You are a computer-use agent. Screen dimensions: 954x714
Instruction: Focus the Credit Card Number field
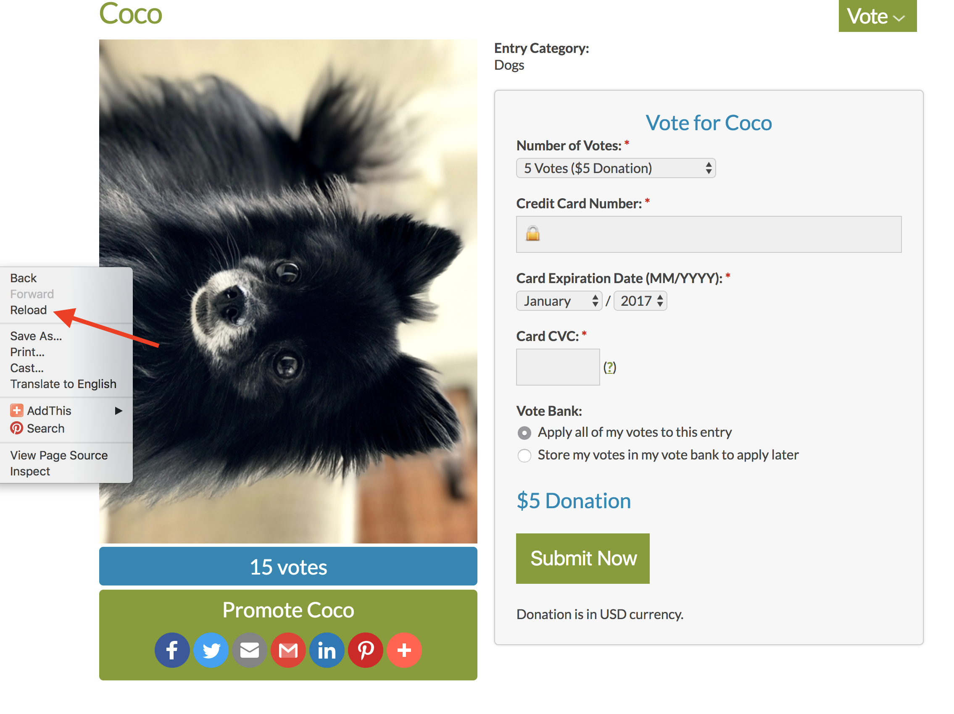click(x=708, y=234)
